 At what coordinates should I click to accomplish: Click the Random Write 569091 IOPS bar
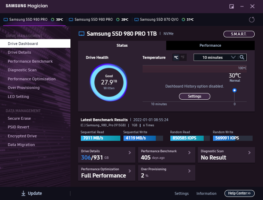point(233,138)
